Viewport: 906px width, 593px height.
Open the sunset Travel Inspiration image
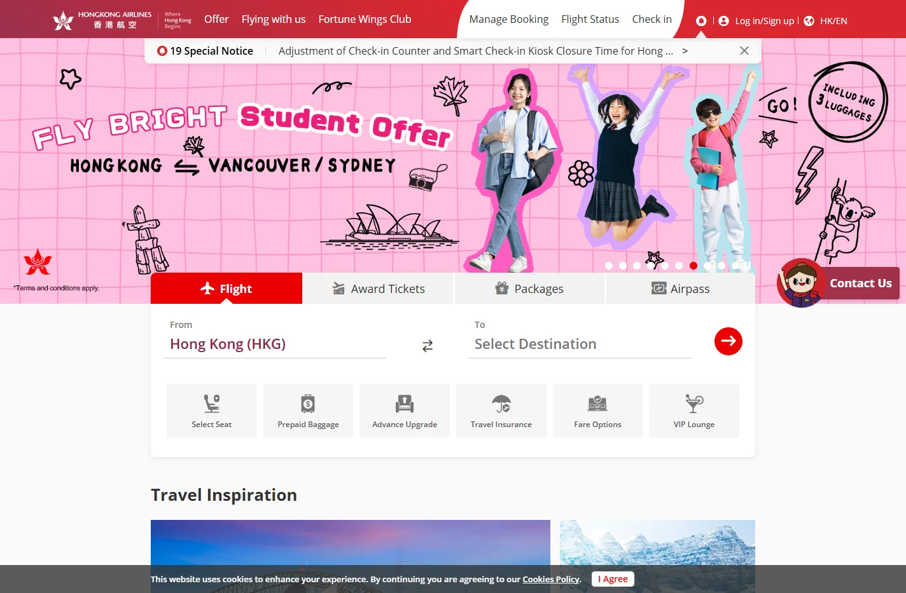[x=351, y=556]
